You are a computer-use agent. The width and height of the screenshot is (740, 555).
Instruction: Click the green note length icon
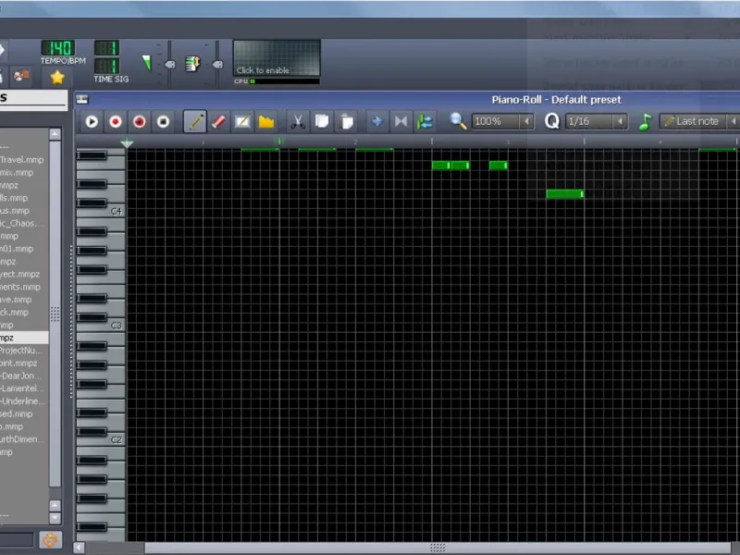click(645, 122)
